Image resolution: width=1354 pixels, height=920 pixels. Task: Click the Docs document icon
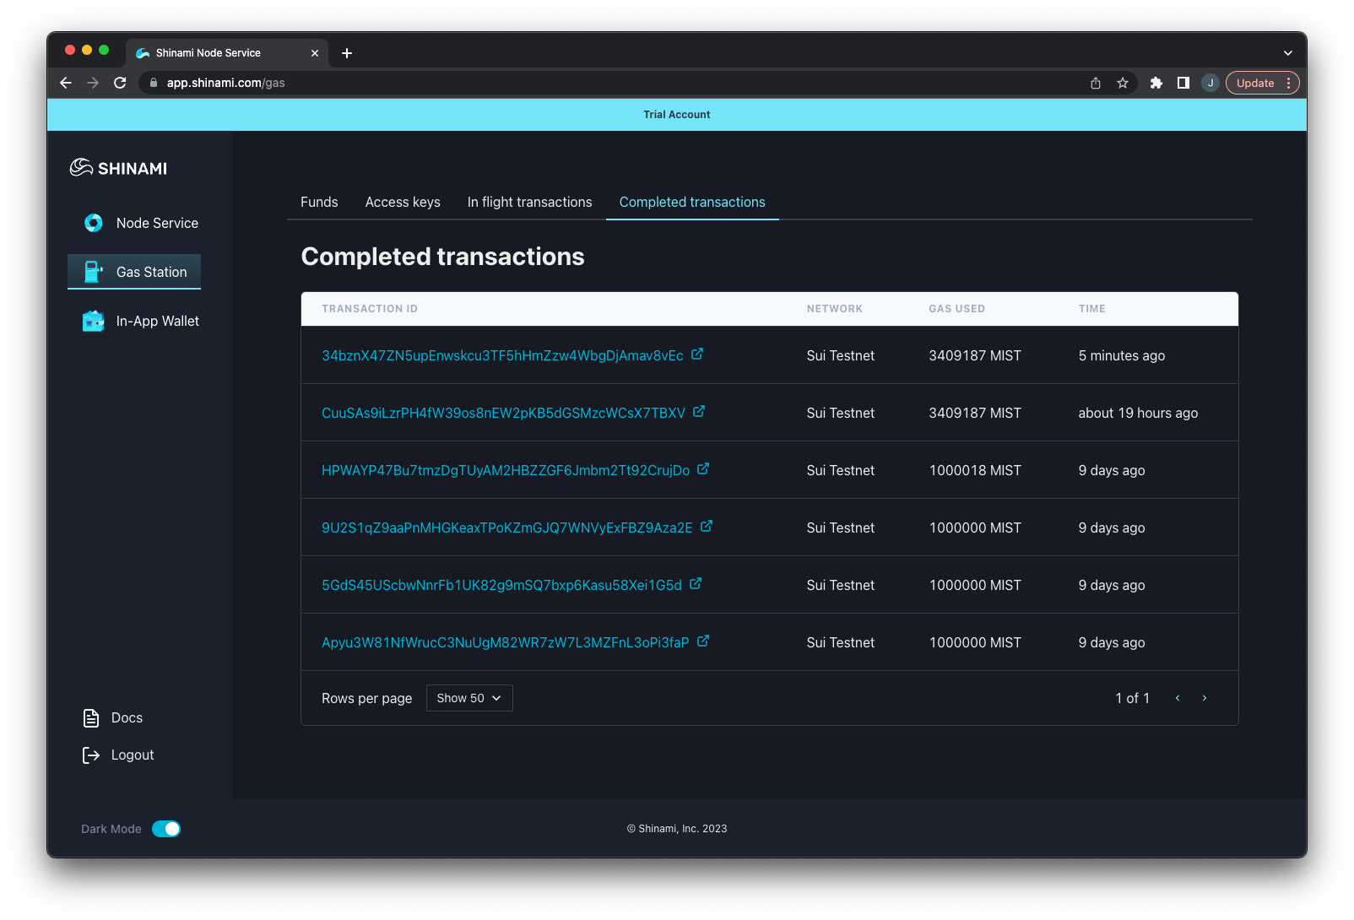pos(91,718)
